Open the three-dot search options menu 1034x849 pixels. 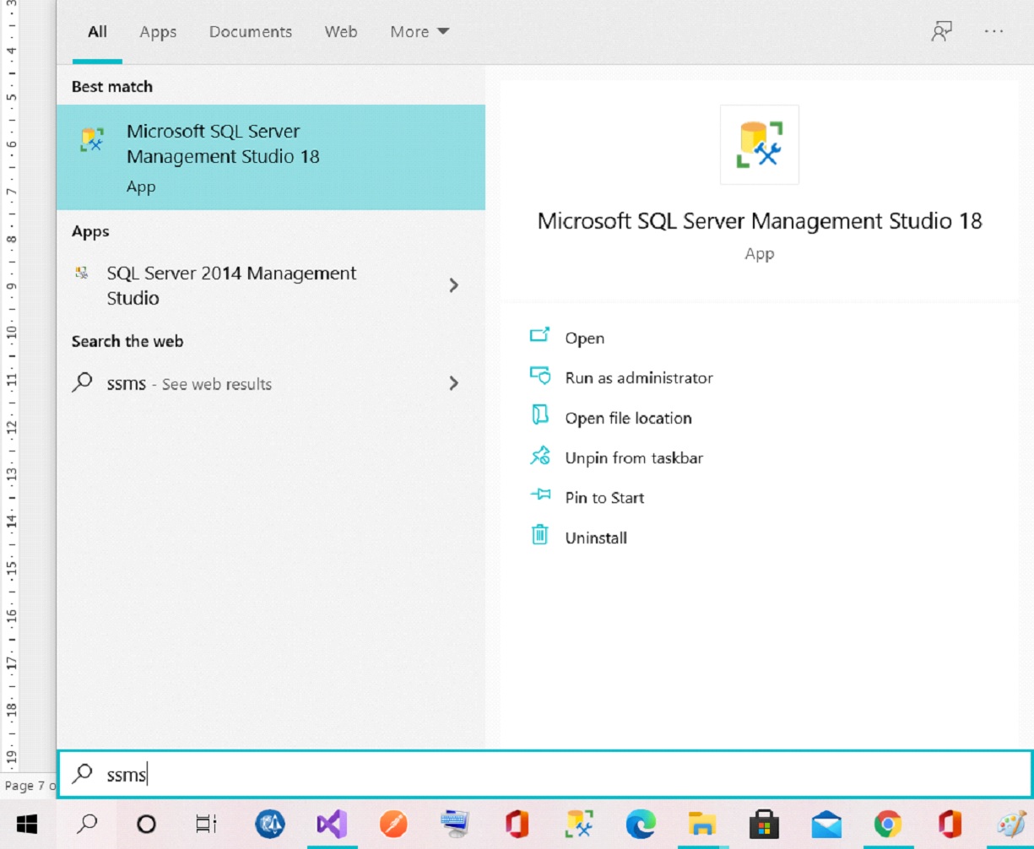994,31
